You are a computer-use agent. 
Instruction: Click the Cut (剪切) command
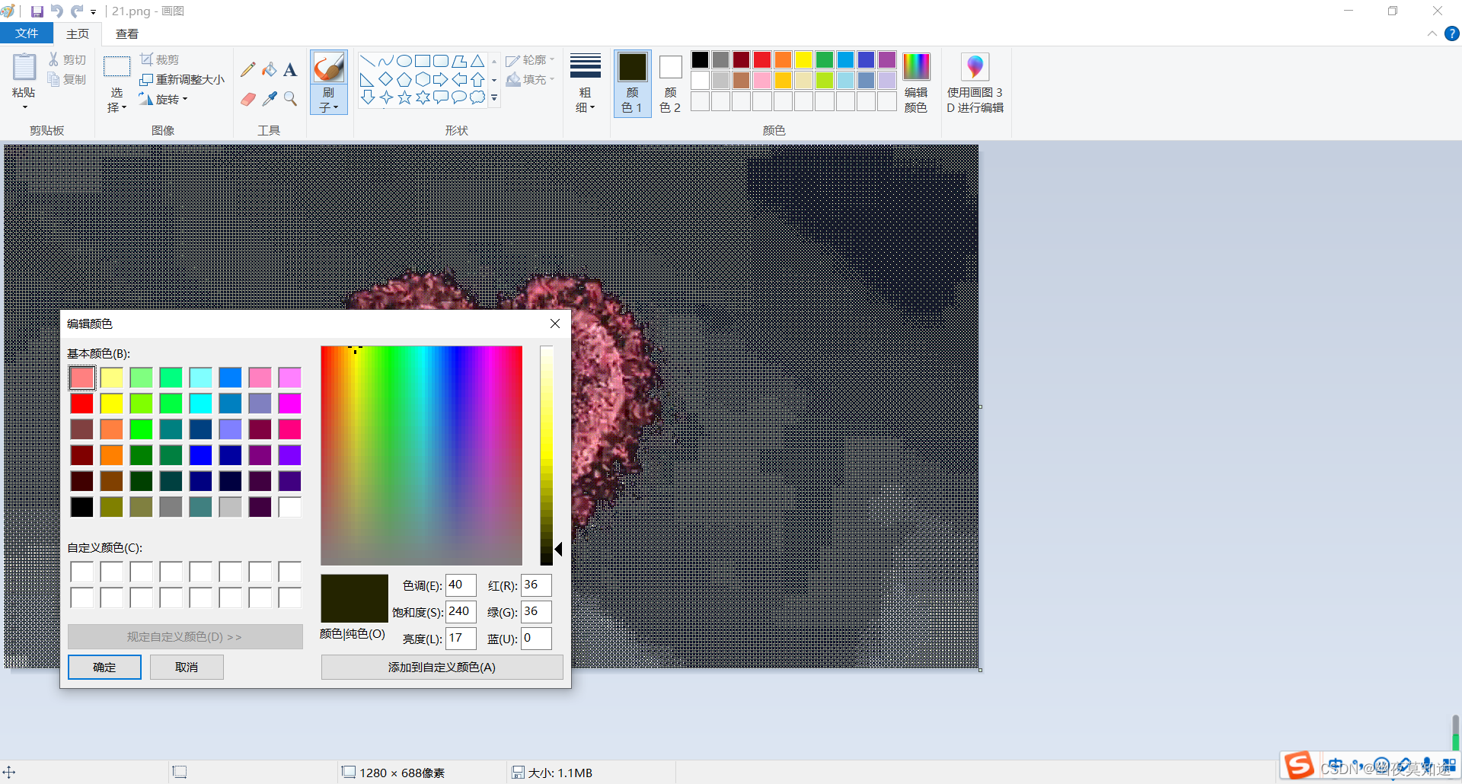coord(67,59)
